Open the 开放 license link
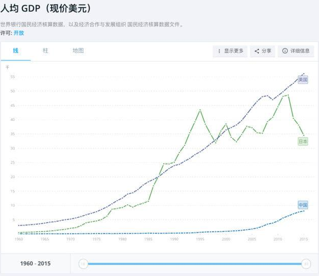Image resolution: width=319 pixels, height=276 pixels. pyautogui.click(x=18, y=33)
